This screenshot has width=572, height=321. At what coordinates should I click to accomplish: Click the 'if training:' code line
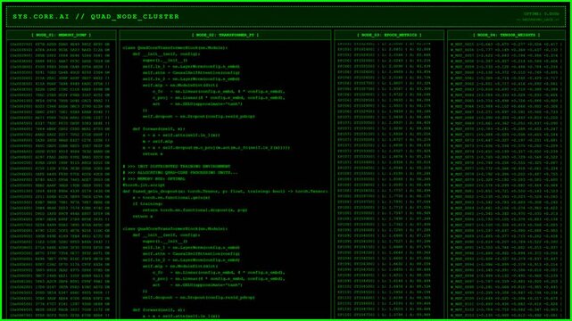coord(147,203)
